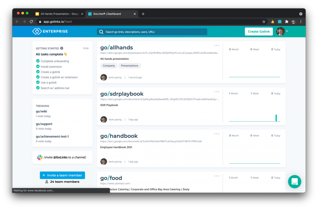Select the Presentations tag on go/allhands

(x=129, y=66)
